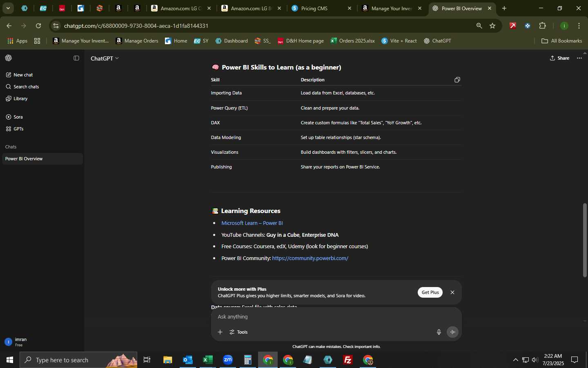Share this conversation
The height and width of the screenshot is (368, 588).
(x=559, y=58)
